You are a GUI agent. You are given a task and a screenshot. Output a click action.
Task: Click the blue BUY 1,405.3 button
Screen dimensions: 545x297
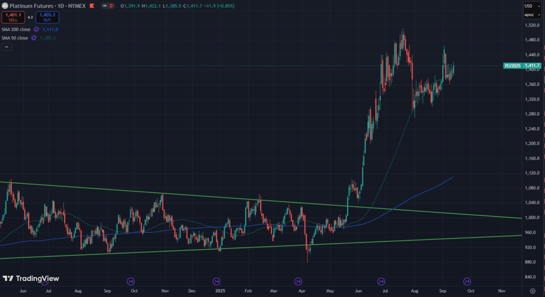(47, 18)
